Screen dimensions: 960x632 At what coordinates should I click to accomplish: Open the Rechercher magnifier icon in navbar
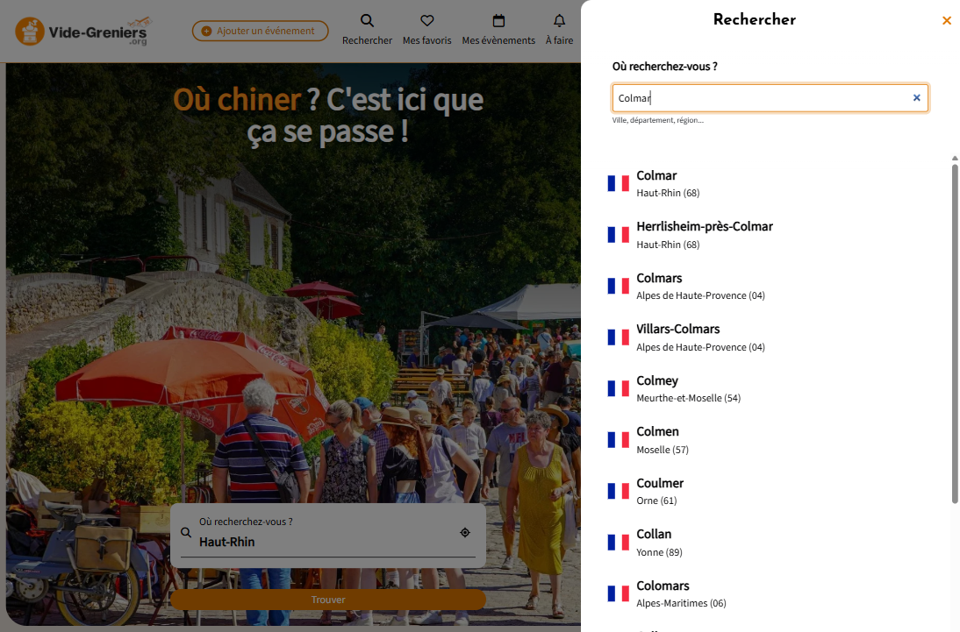[367, 21]
